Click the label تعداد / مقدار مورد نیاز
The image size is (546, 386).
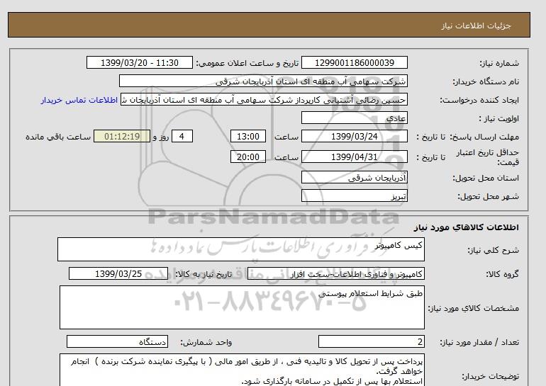click(x=479, y=343)
